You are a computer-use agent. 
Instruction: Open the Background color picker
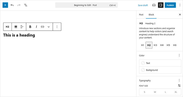pyautogui.click(x=160, y=70)
